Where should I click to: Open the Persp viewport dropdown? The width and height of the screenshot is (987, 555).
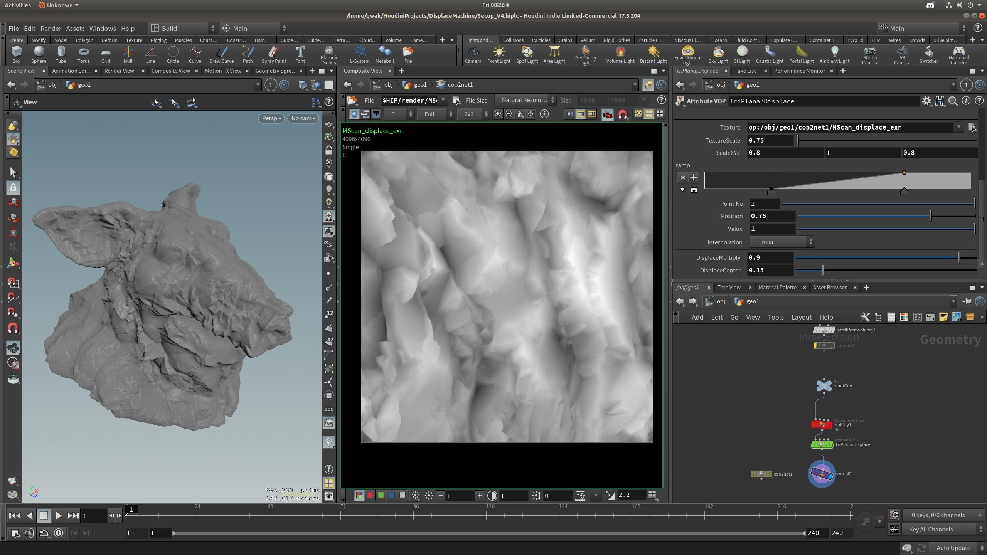271,118
